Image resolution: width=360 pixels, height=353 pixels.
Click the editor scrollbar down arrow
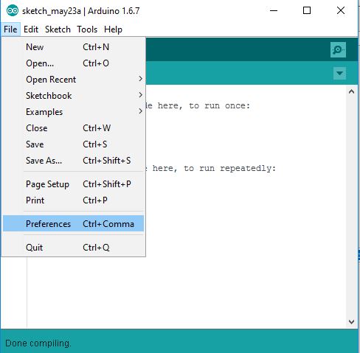351,321
